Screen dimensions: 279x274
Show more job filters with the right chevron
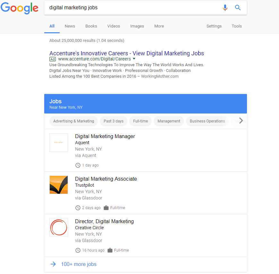click(241, 121)
